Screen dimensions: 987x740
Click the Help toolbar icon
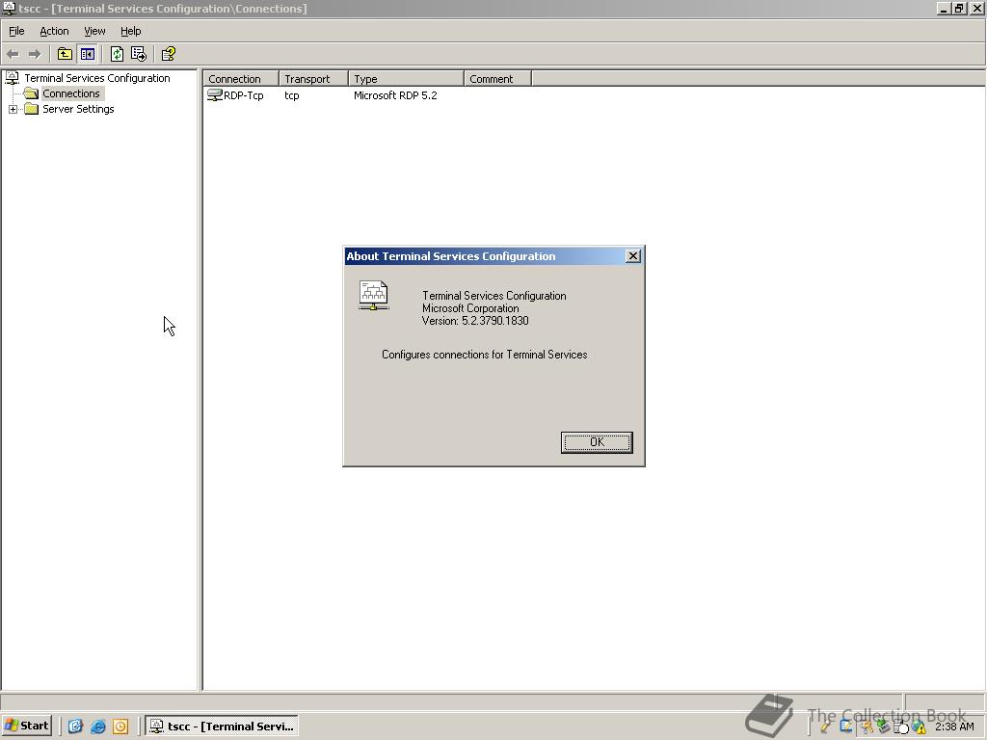tap(168, 54)
